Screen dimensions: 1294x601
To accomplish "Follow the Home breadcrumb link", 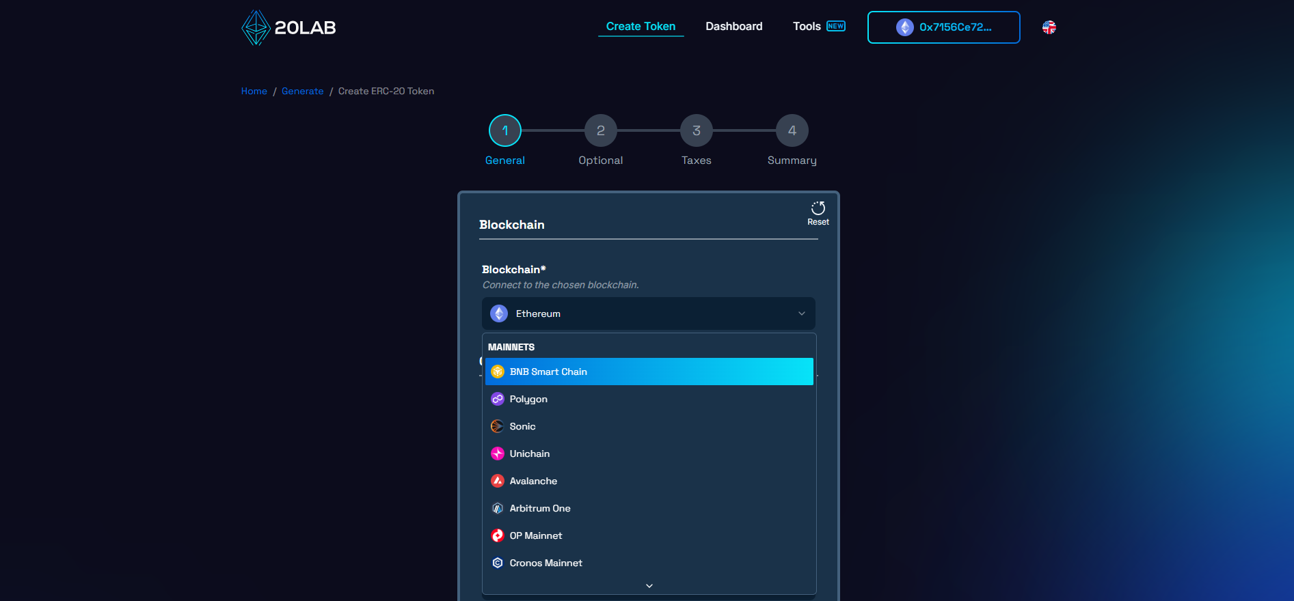I will pos(254,92).
